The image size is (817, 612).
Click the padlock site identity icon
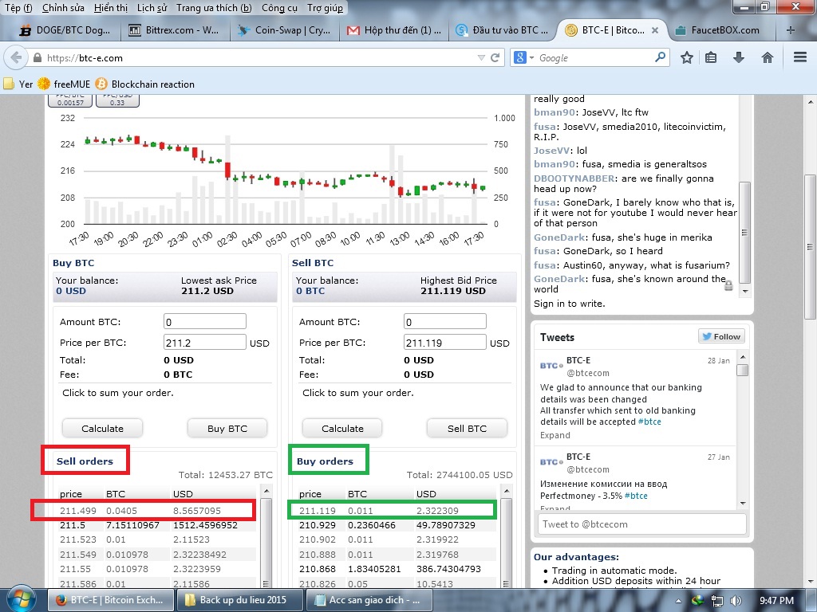point(37,58)
